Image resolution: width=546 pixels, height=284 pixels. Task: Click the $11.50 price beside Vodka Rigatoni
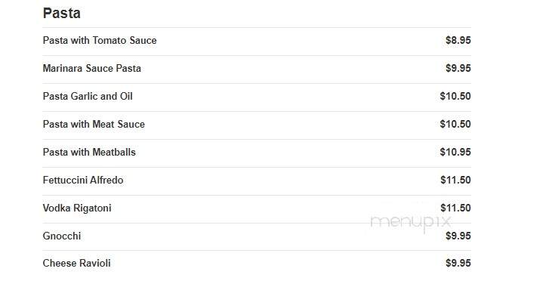[x=455, y=208]
